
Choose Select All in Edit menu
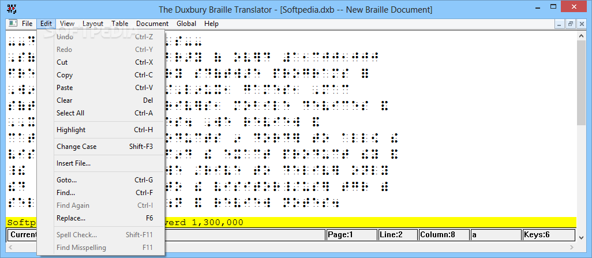(100, 113)
